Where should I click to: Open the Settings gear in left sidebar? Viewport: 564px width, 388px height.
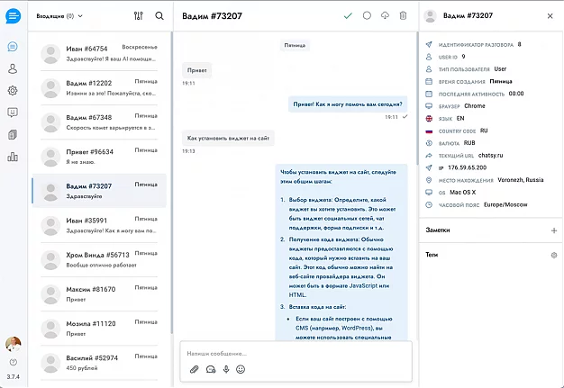pos(13,90)
